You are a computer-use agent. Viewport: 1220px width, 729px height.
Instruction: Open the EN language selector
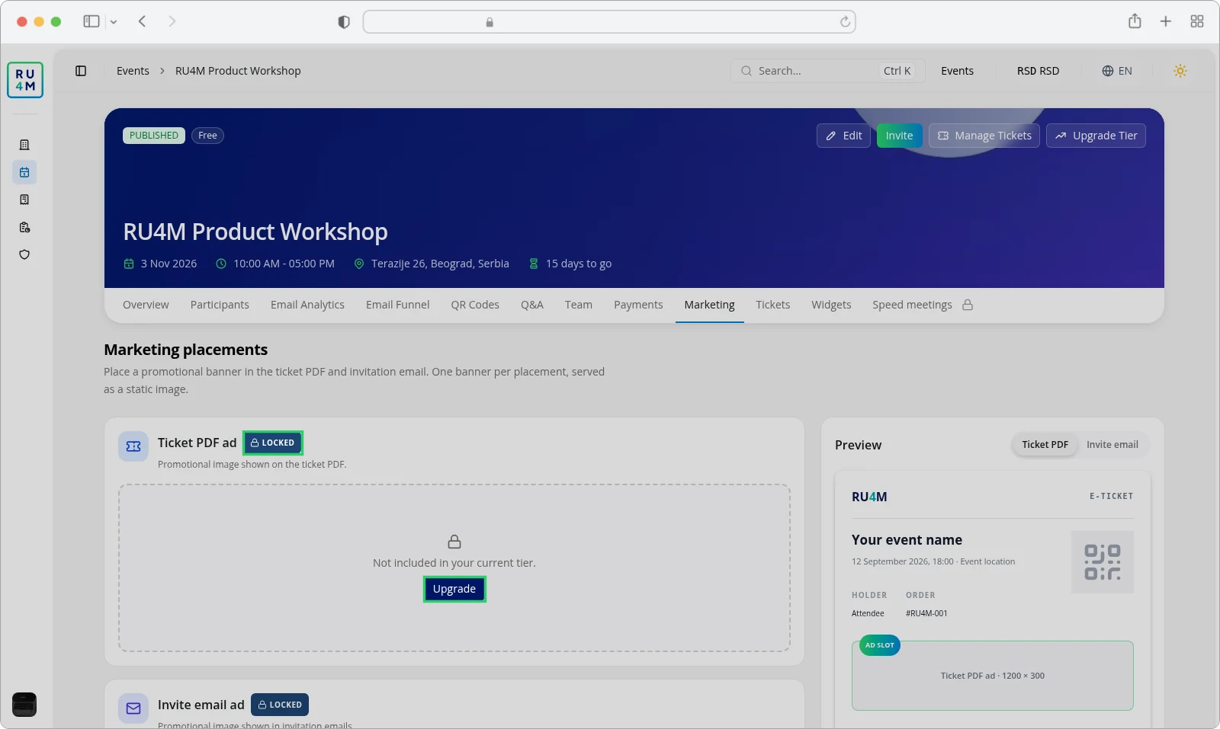1117,71
